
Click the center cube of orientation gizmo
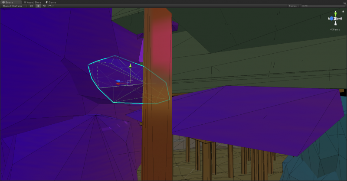click(335, 19)
